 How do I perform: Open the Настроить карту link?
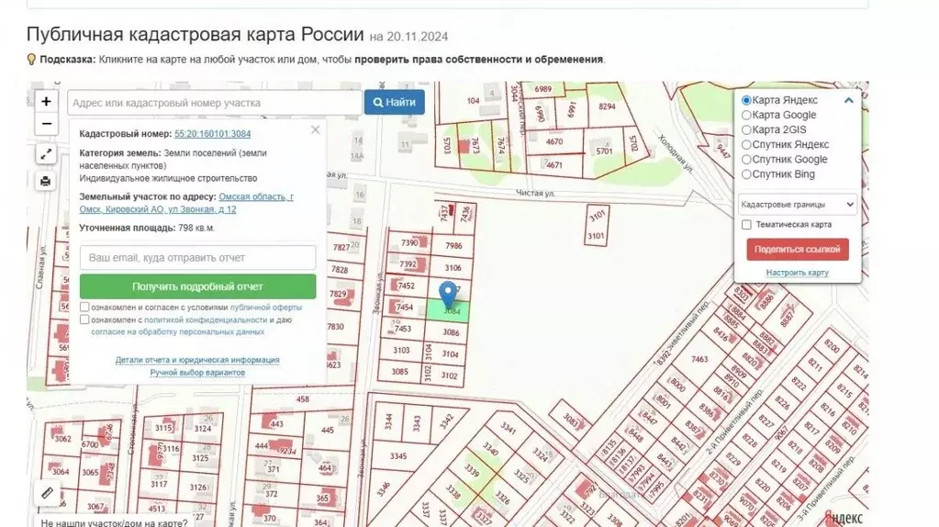click(x=797, y=273)
